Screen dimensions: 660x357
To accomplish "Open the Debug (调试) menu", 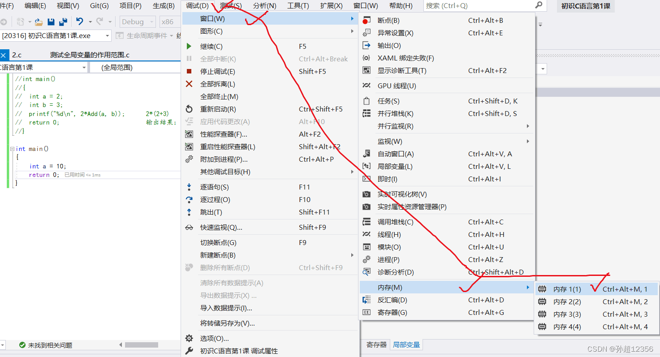I will tap(197, 5).
